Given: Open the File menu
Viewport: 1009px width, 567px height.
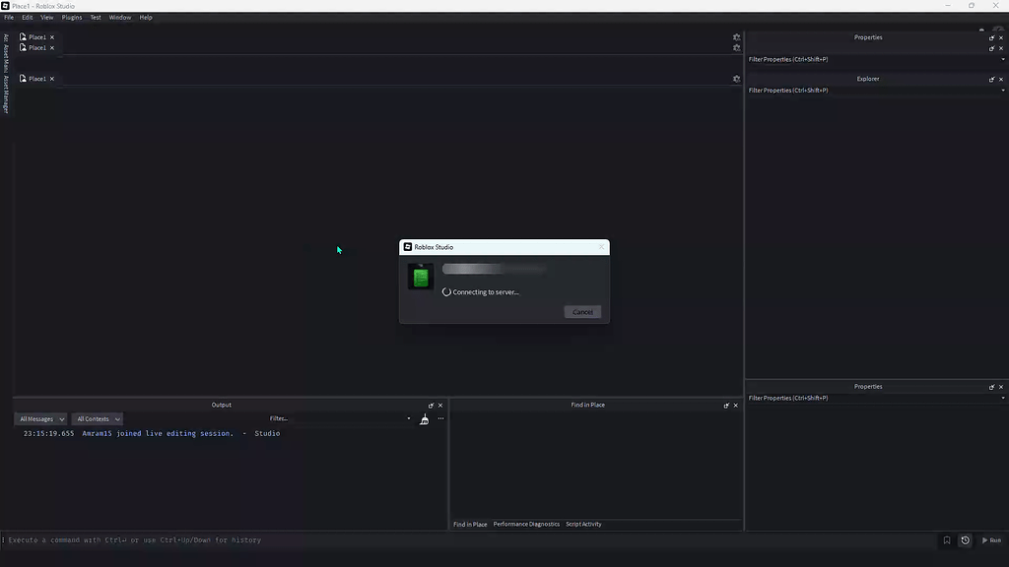Looking at the screenshot, I should click(9, 18).
